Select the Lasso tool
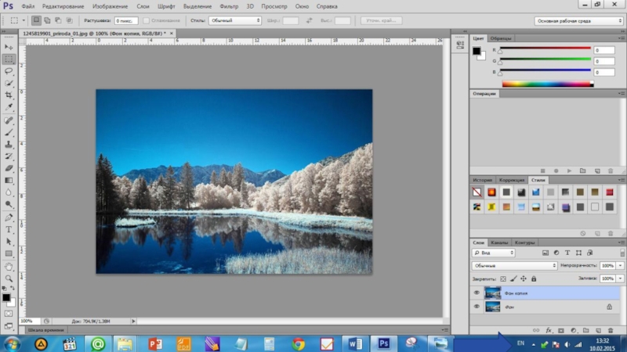Viewport: 627px width, 352px height. [x=9, y=70]
